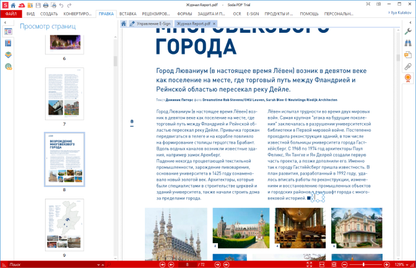Open the ФАЙЛ menu
This screenshot has height=268, width=416.
[x=11, y=14]
